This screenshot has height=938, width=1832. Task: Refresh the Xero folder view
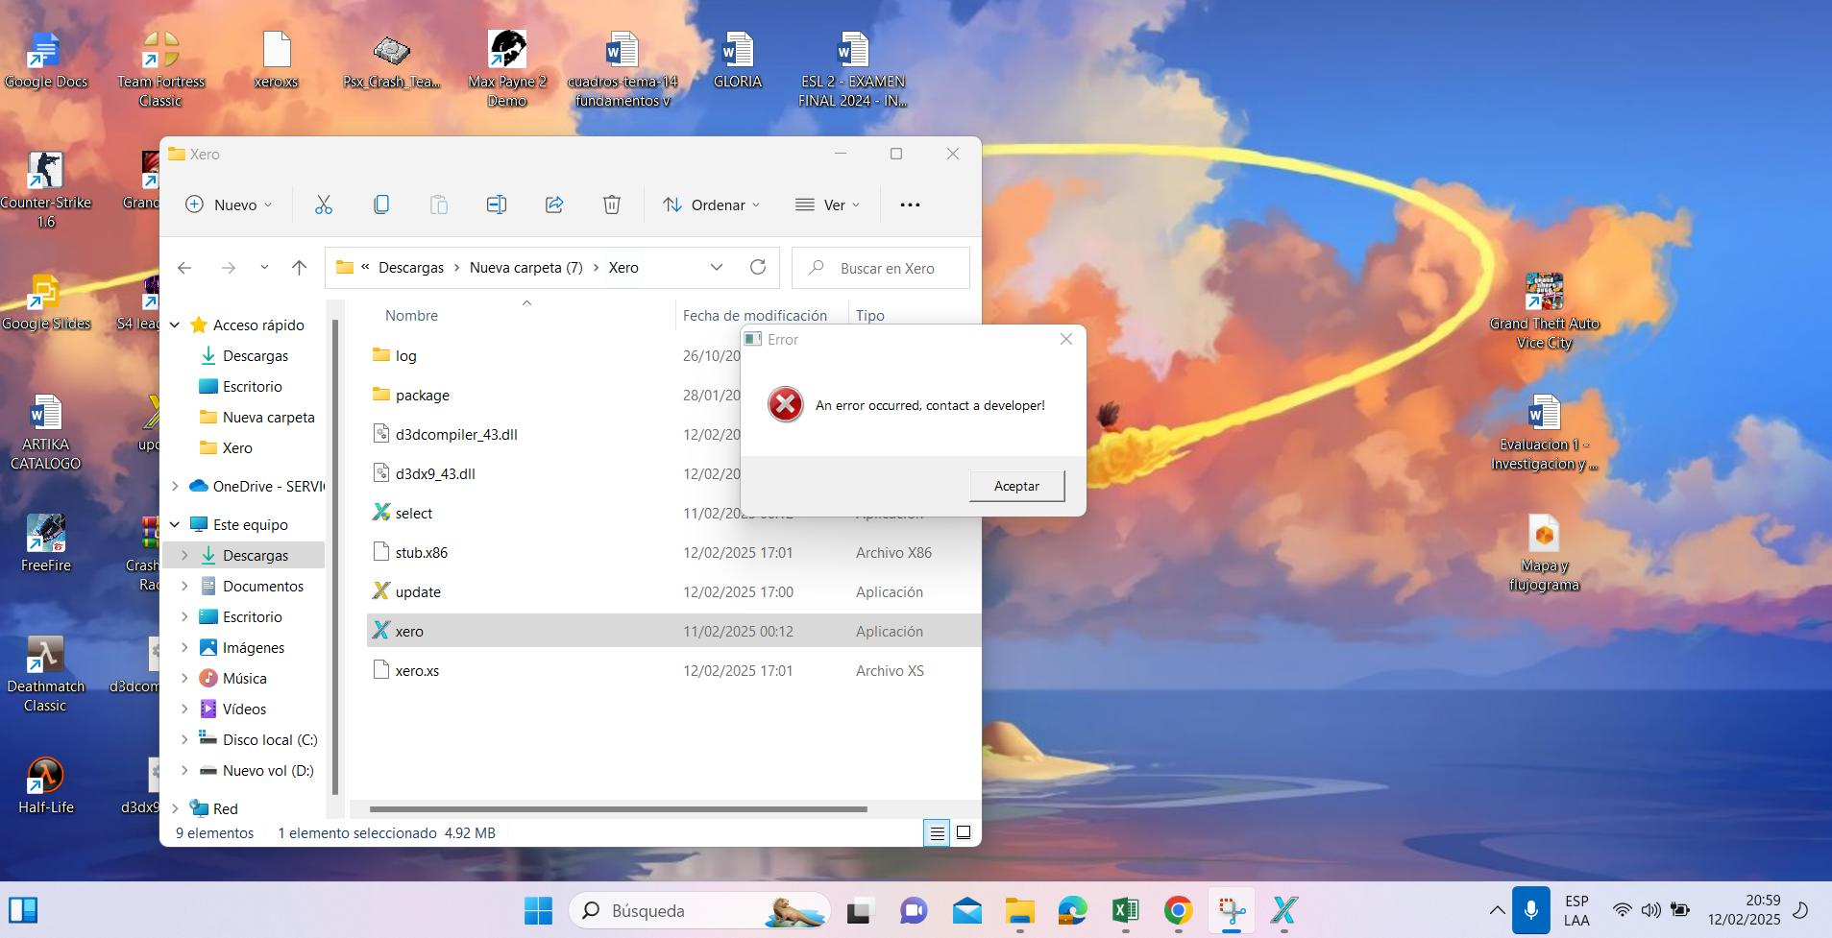tap(758, 268)
